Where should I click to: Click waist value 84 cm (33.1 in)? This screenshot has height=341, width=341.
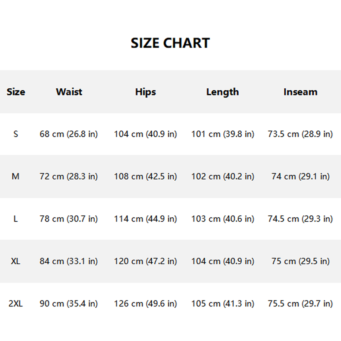coord(69,261)
